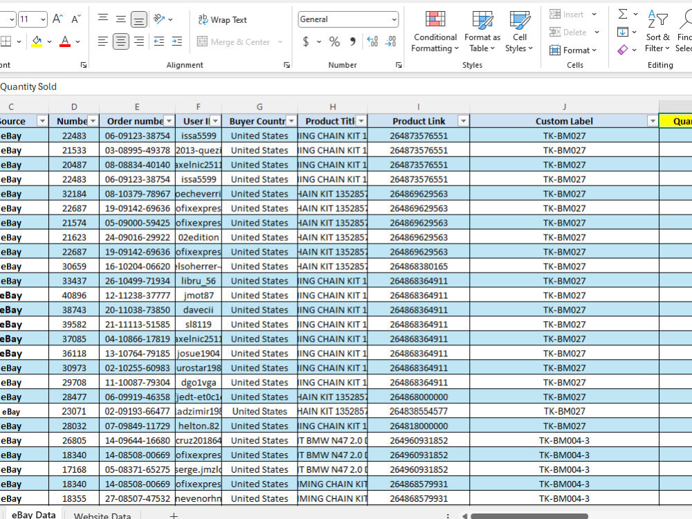Increase font size with the A-up icon
Viewport: 692px width, 519px height.
(x=57, y=19)
